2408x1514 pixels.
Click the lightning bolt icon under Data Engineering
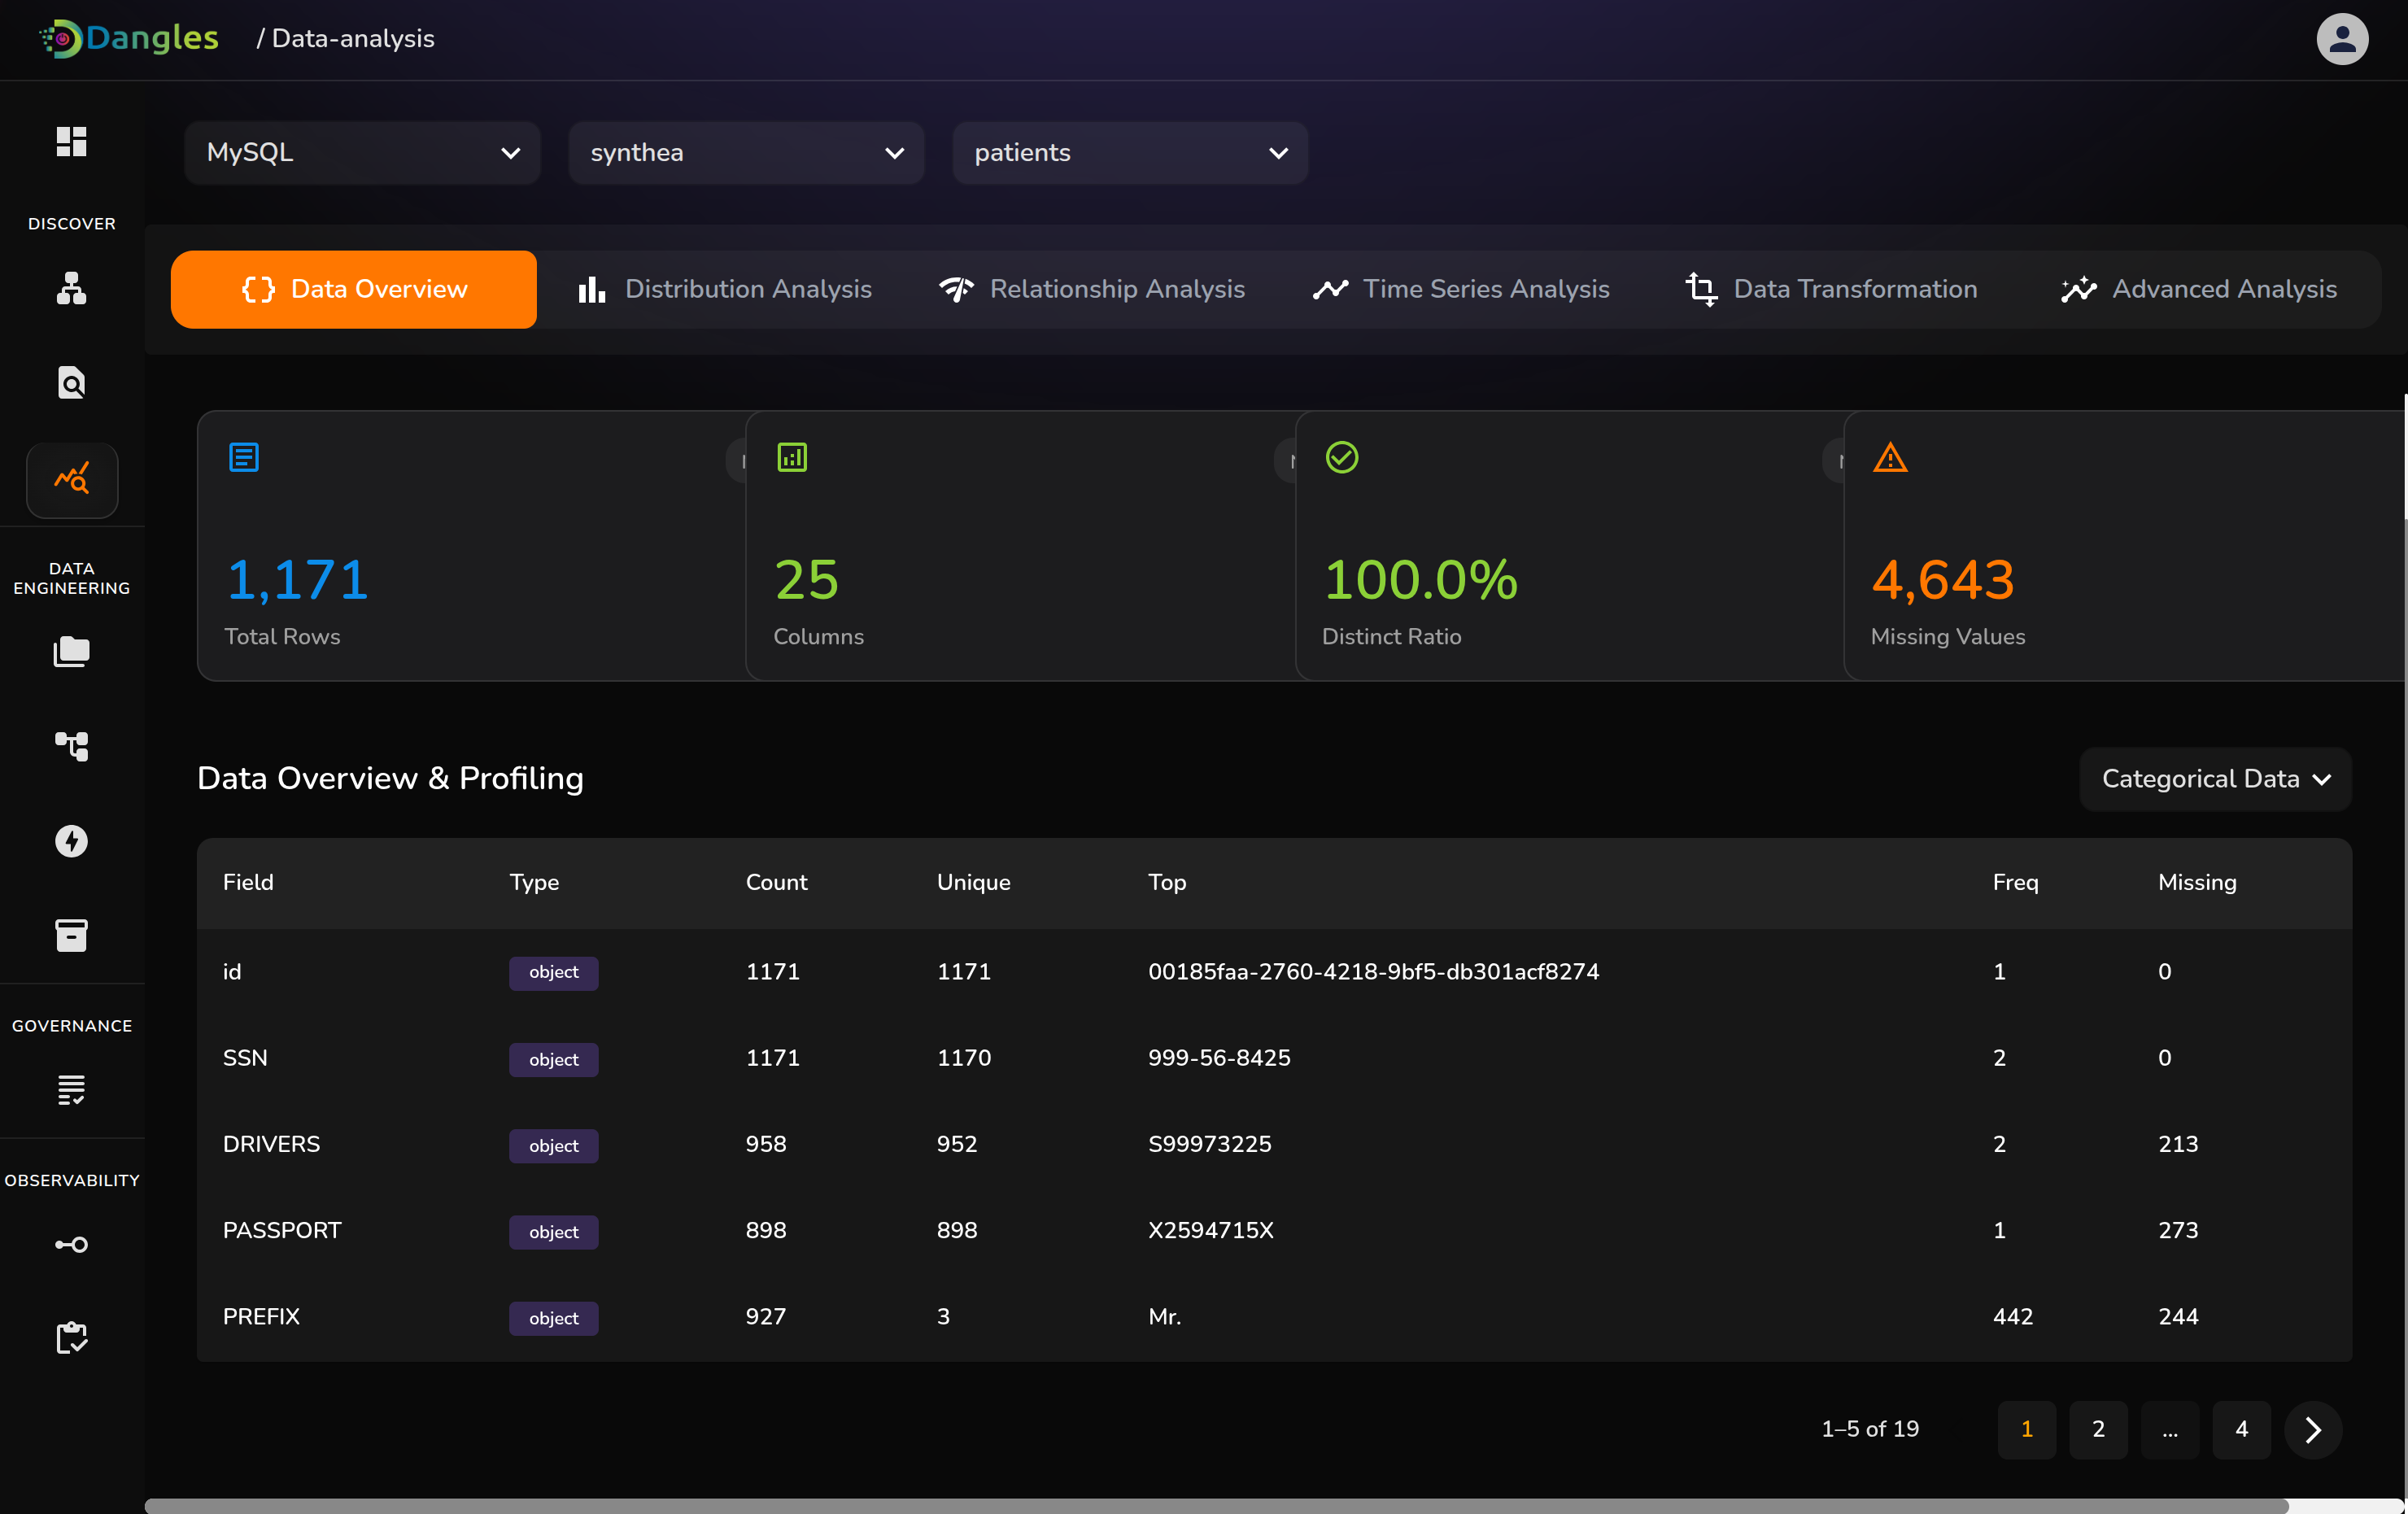[71, 841]
